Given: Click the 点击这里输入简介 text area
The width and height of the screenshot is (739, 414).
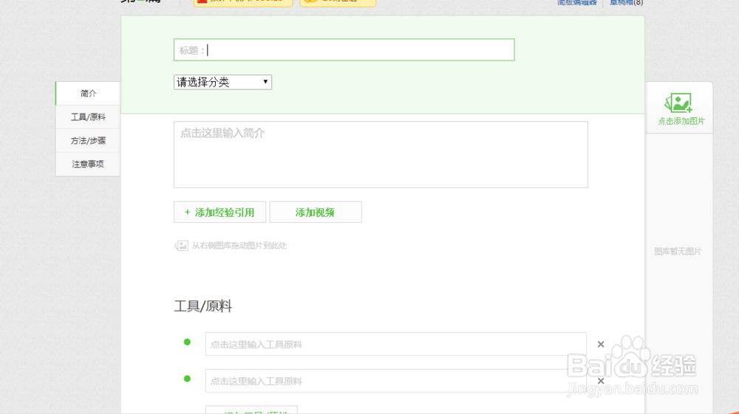Looking at the screenshot, I should click(381, 154).
